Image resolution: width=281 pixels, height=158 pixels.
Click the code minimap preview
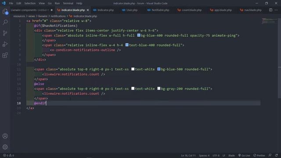click(x=269, y=21)
